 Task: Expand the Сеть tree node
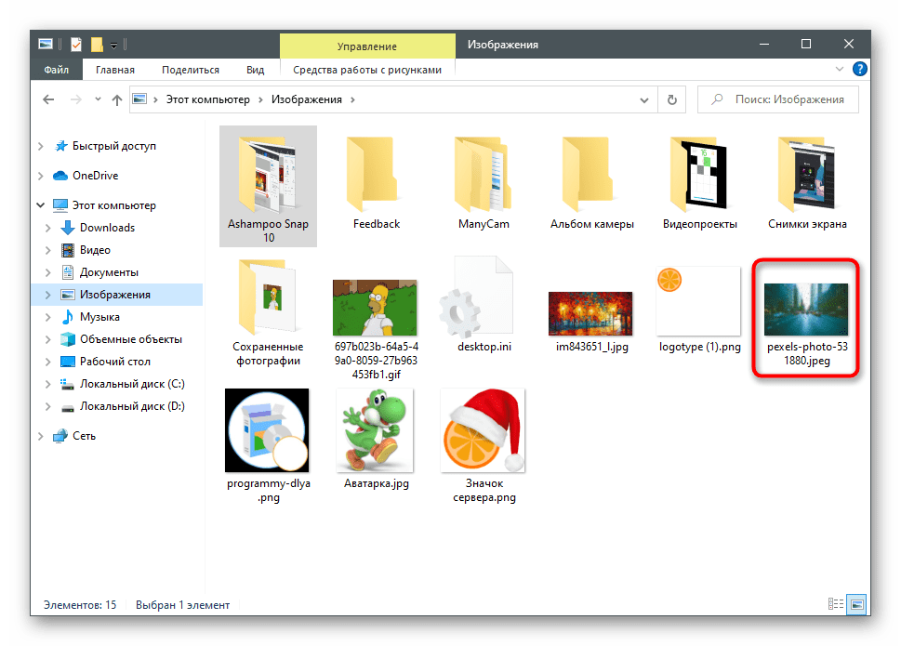pos(40,436)
